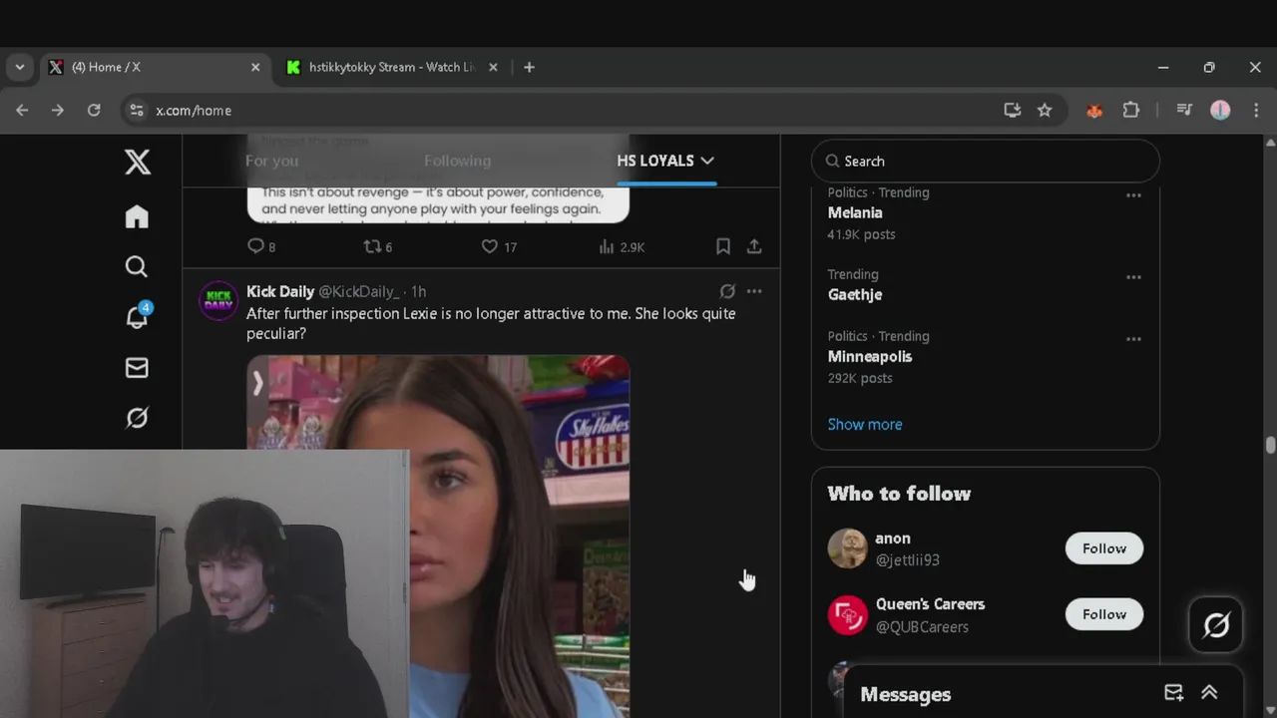Install app icon in address bar
The width and height of the screenshot is (1277, 718).
1013,111
